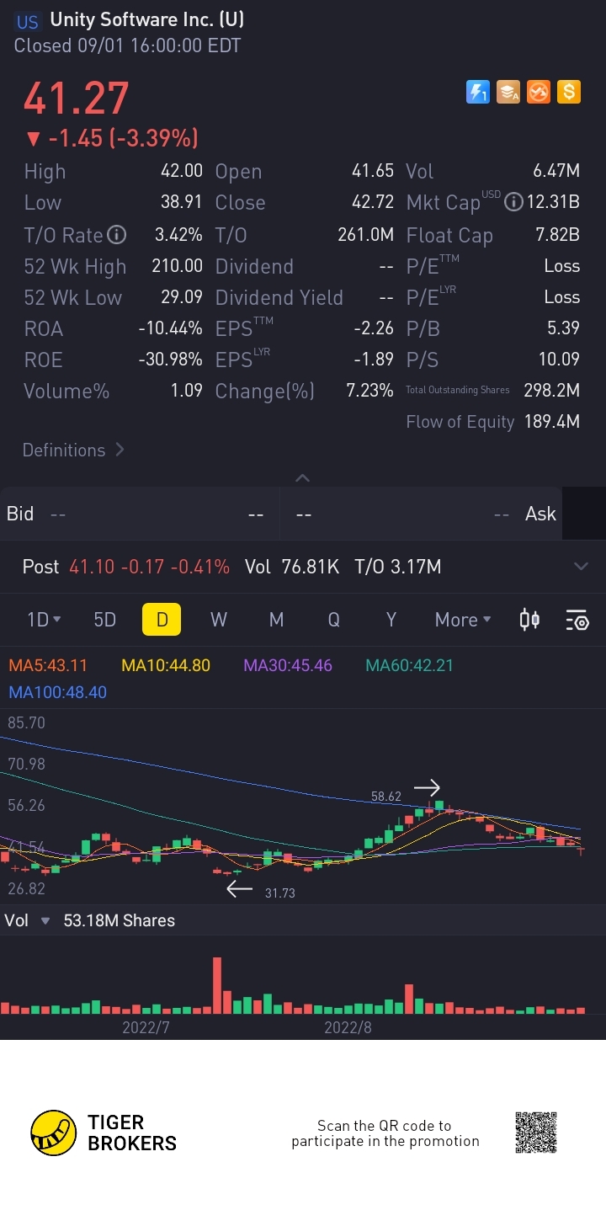Screen dimensions: 606x1226
Task: Select the D daily chart tab
Action: pos(162,620)
